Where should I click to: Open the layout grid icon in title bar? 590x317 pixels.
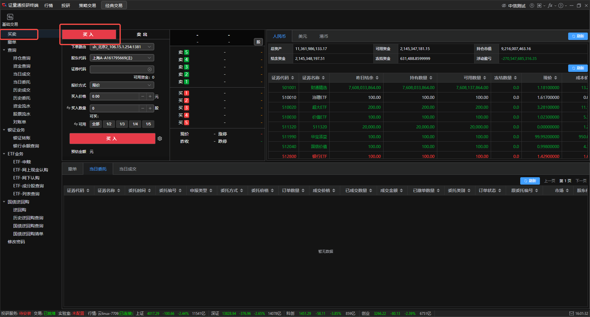pos(539,6)
